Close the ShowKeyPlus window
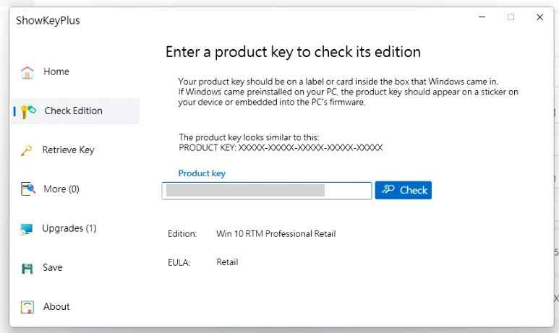Image resolution: width=559 pixels, height=333 pixels. 539,17
